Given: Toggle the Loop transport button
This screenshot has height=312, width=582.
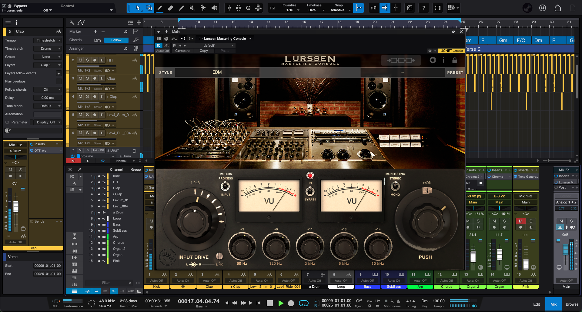Looking at the screenshot, I should pyautogui.click(x=303, y=303).
